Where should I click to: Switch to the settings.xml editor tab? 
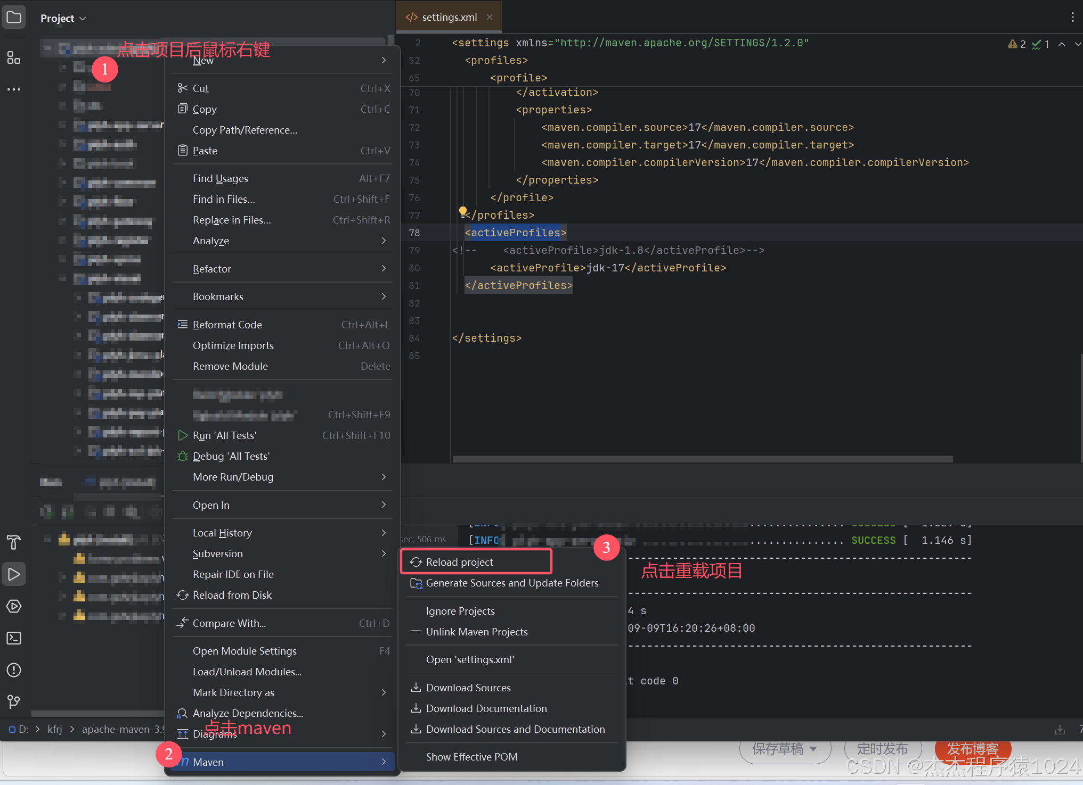click(449, 16)
